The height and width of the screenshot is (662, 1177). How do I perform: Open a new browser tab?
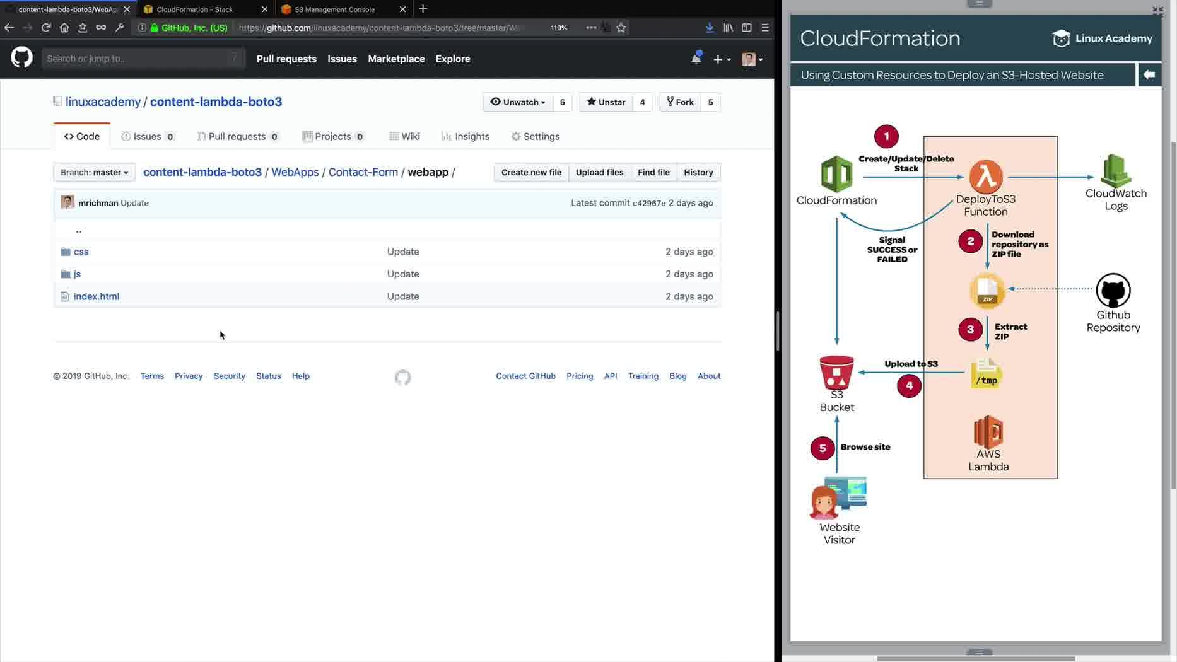tap(423, 9)
